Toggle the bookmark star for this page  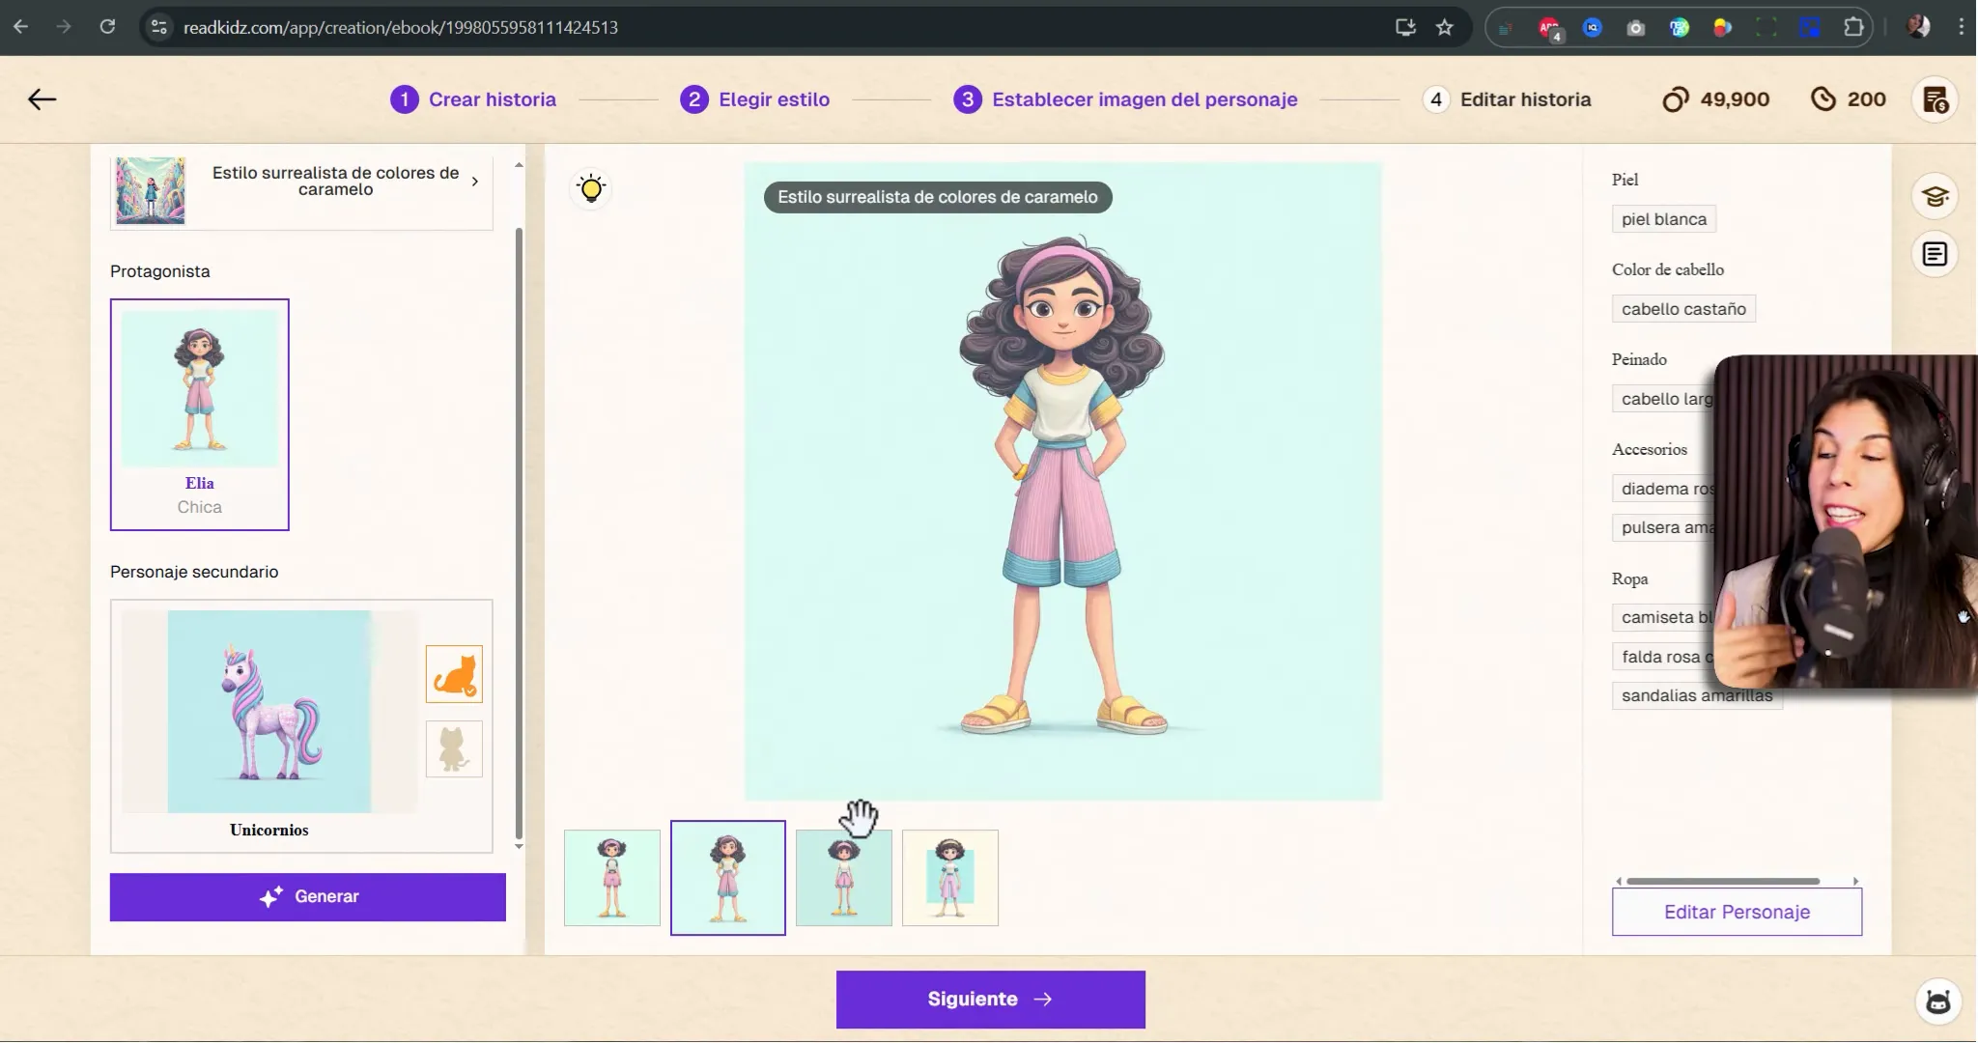[x=1445, y=26]
